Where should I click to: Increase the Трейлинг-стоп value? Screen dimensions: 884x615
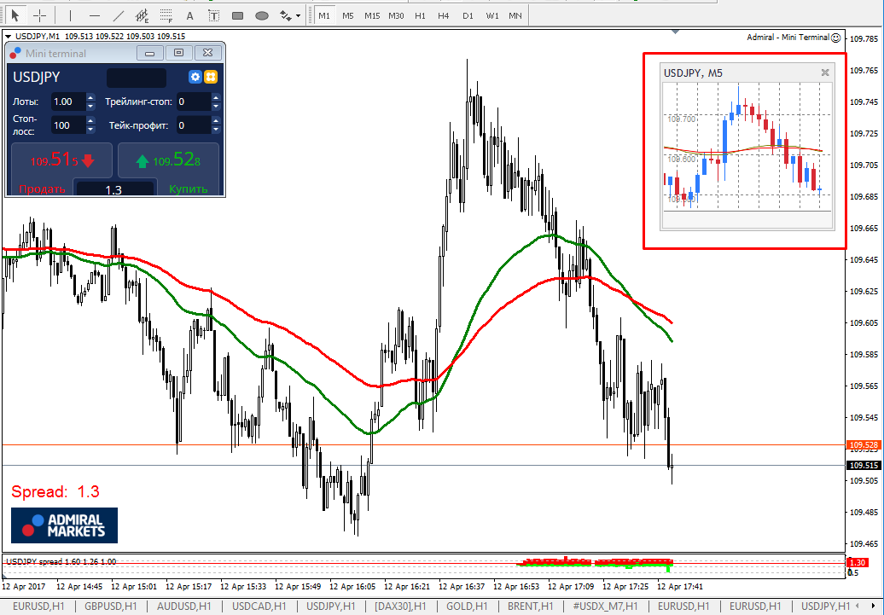tap(216, 98)
